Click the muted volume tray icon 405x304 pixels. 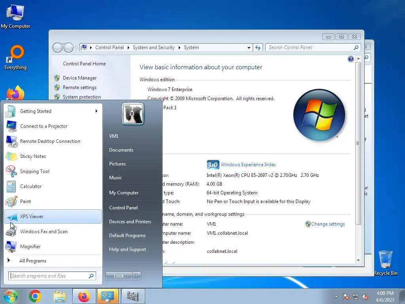point(365,297)
